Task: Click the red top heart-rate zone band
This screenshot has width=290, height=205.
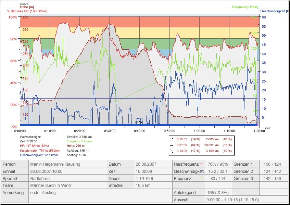Action: click(137, 22)
